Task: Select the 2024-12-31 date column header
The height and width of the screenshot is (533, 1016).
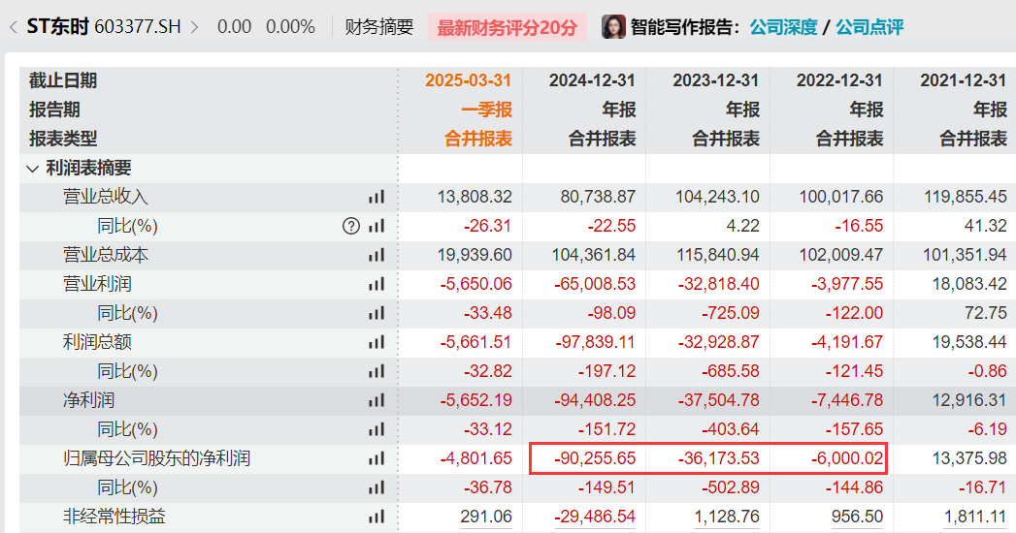Action: point(592,80)
